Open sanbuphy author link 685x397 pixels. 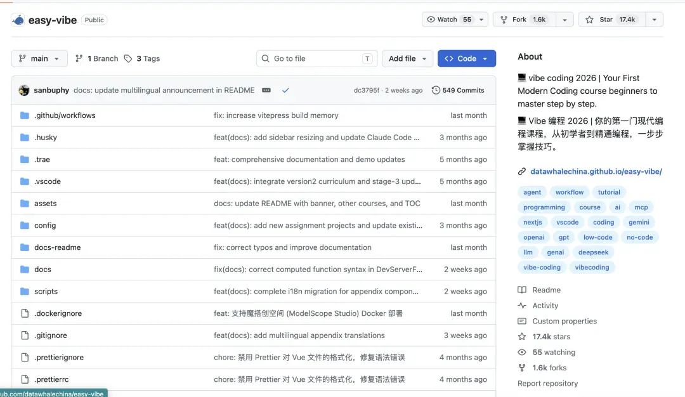51,91
